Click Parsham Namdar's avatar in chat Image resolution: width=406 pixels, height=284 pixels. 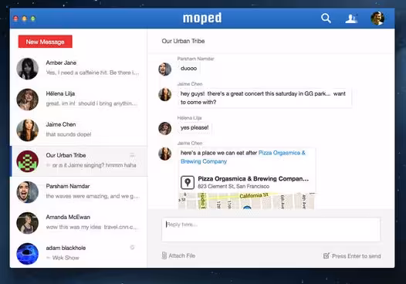click(x=164, y=69)
